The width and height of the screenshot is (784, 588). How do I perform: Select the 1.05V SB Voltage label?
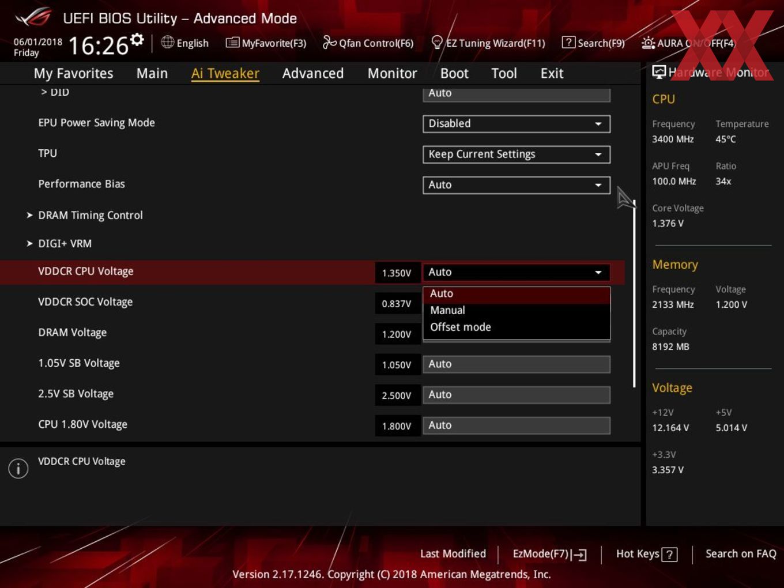click(79, 363)
